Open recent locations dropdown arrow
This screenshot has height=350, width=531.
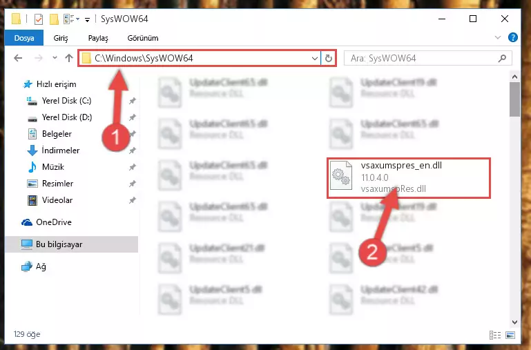click(x=55, y=58)
